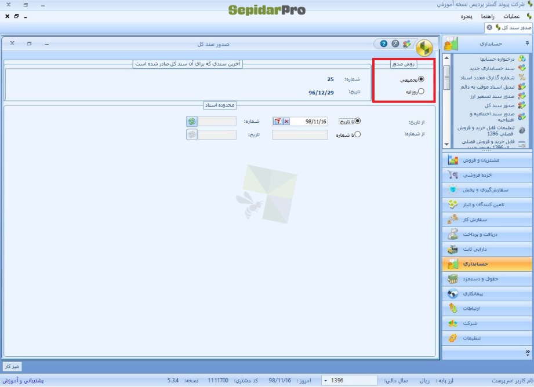
Task: Click the gear icon for تنظيمات فايل خريد و فروش
Action: pos(521,130)
